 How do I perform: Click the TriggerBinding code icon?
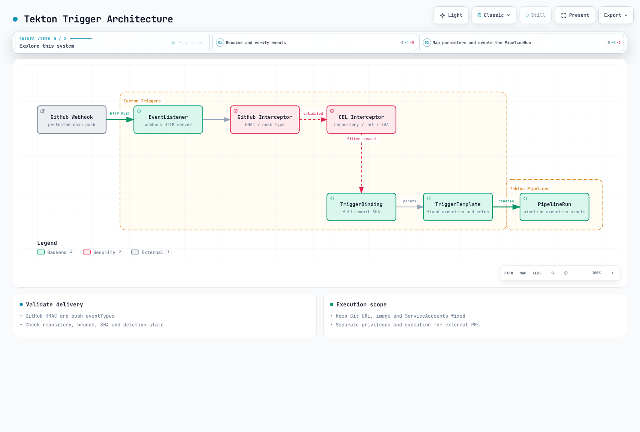332,198
